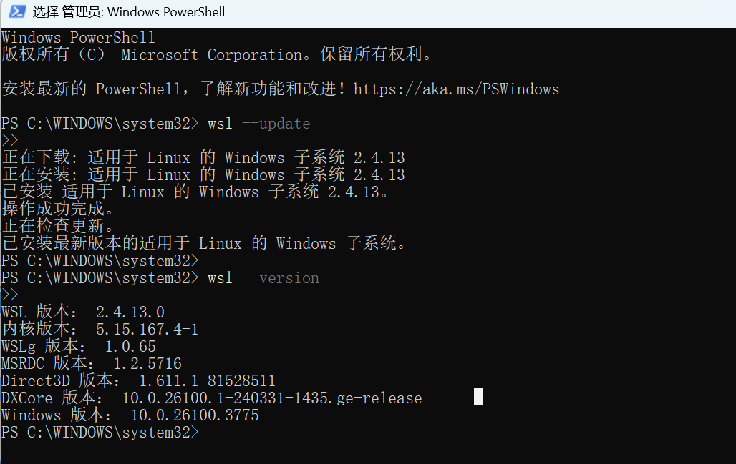Click the Direct3D 版本 line
Viewport: 736px width, 464px height.
coord(138,380)
